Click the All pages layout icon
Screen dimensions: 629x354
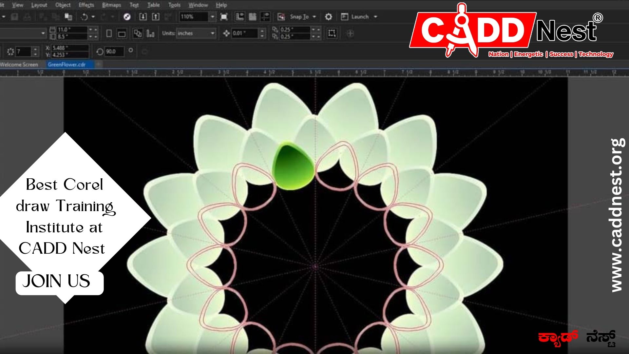[x=138, y=33]
